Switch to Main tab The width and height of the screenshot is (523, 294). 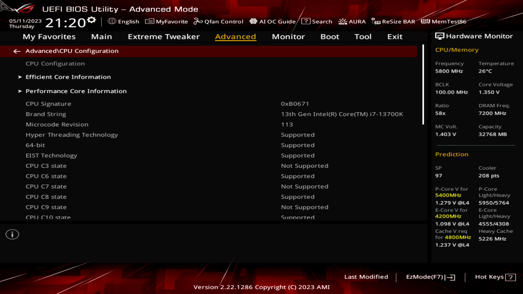(101, 37)
